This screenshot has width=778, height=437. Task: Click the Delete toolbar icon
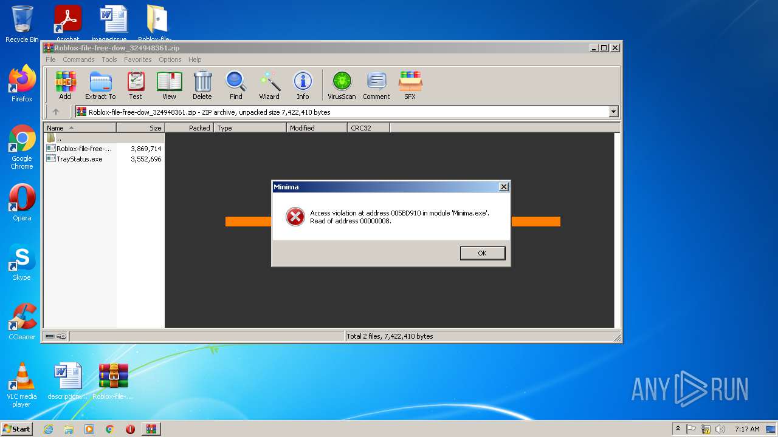202,86
